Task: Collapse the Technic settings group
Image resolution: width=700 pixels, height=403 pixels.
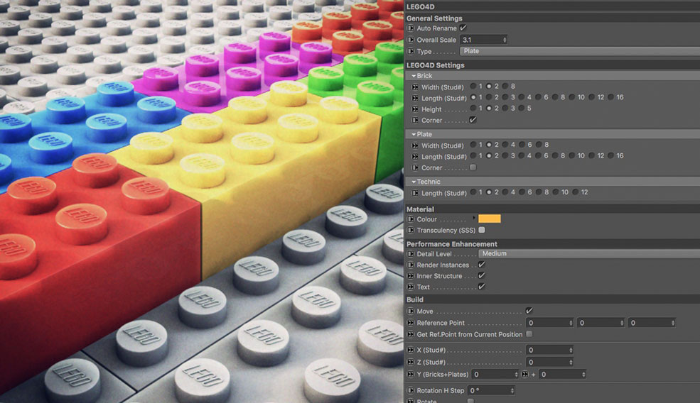Action: point(414,182)
